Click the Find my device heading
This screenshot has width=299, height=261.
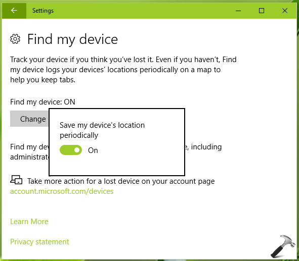pos(72,39)
